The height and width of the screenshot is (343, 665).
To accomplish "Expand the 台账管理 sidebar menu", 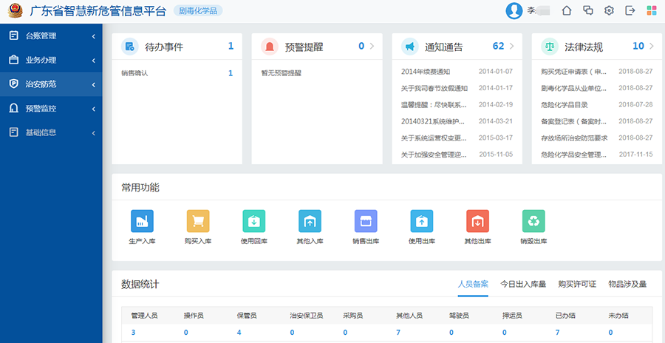I will [50, 35].
